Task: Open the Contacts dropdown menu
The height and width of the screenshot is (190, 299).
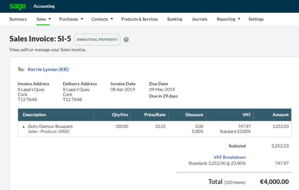Action: point(102,19)
